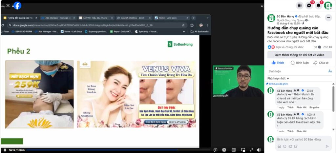Click the like and heart reaction icons
The image size is (336, 153).
[x=271, y=47]
